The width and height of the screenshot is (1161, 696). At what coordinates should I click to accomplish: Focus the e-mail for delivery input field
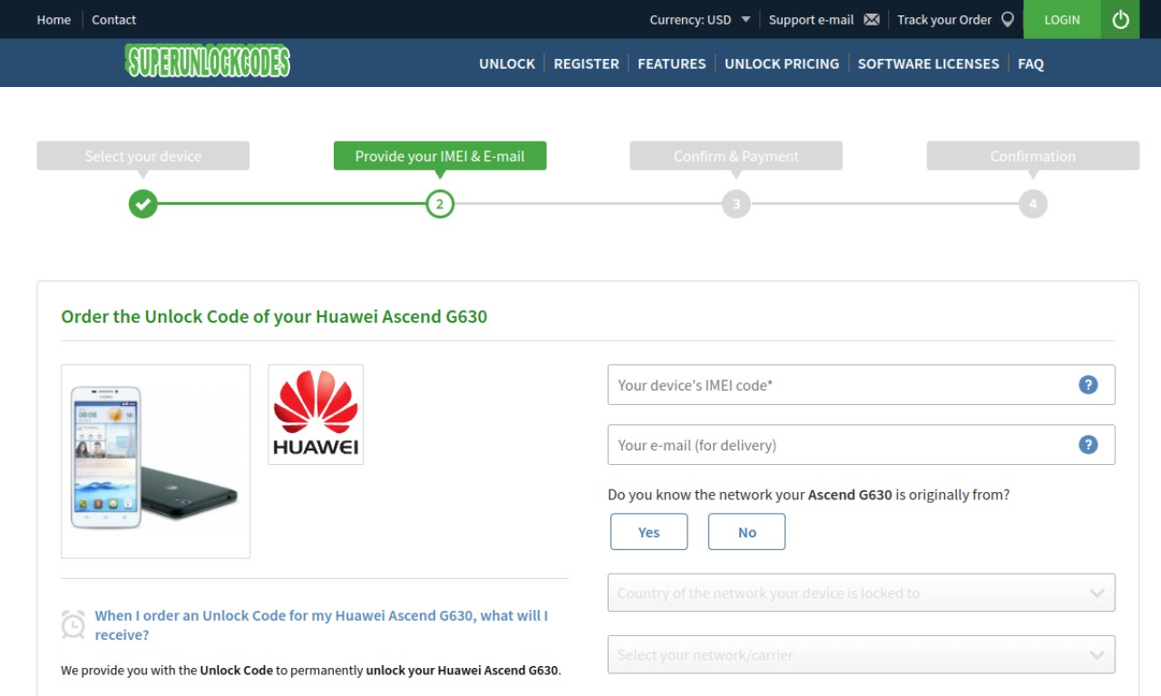point(861,444)
